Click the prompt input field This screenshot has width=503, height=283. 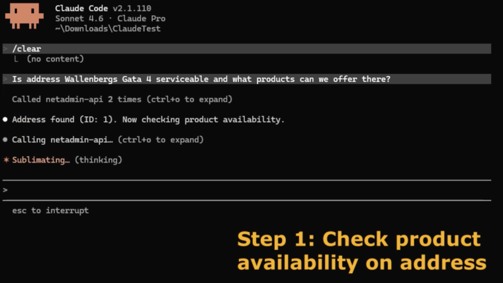247,190
